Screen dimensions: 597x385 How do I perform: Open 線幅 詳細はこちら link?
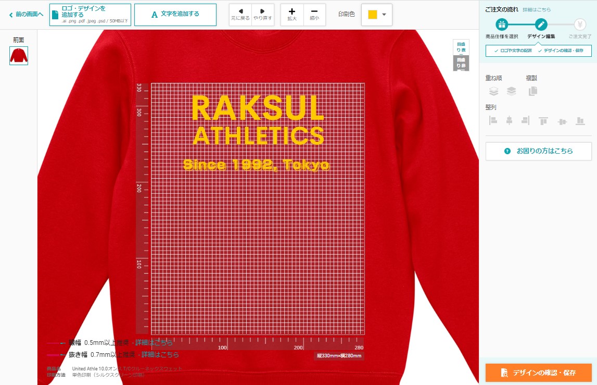pos(154,343)
